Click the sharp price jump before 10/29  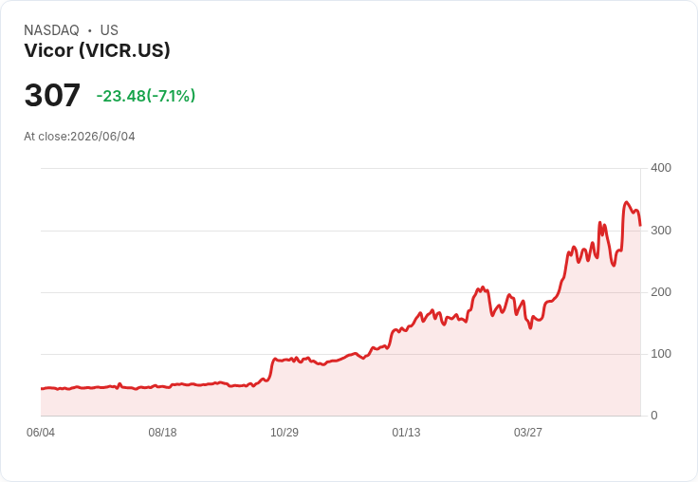(x=272, y=368)
